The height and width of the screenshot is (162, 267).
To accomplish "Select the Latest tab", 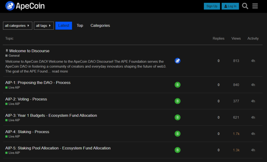I will point(64,26).
